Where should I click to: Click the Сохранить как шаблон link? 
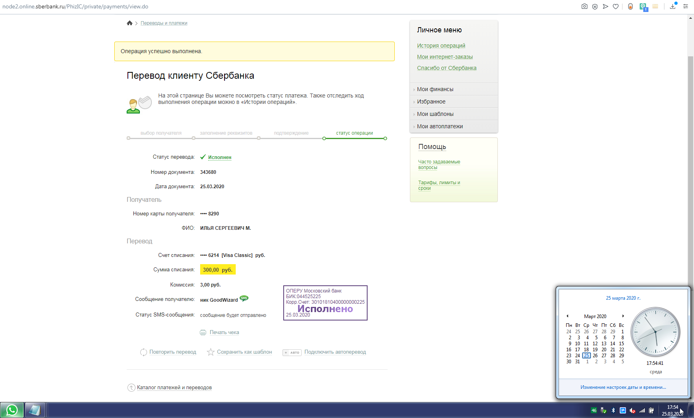(x=245, y=352)
